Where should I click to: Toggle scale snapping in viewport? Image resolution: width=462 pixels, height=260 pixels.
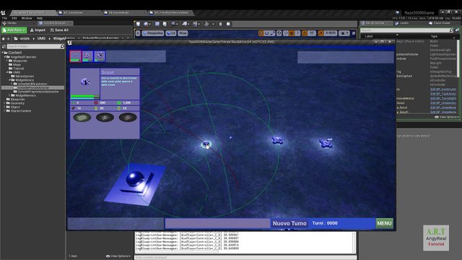321,33
